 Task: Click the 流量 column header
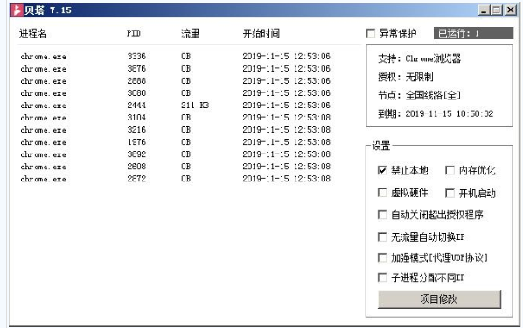[190, 33]
